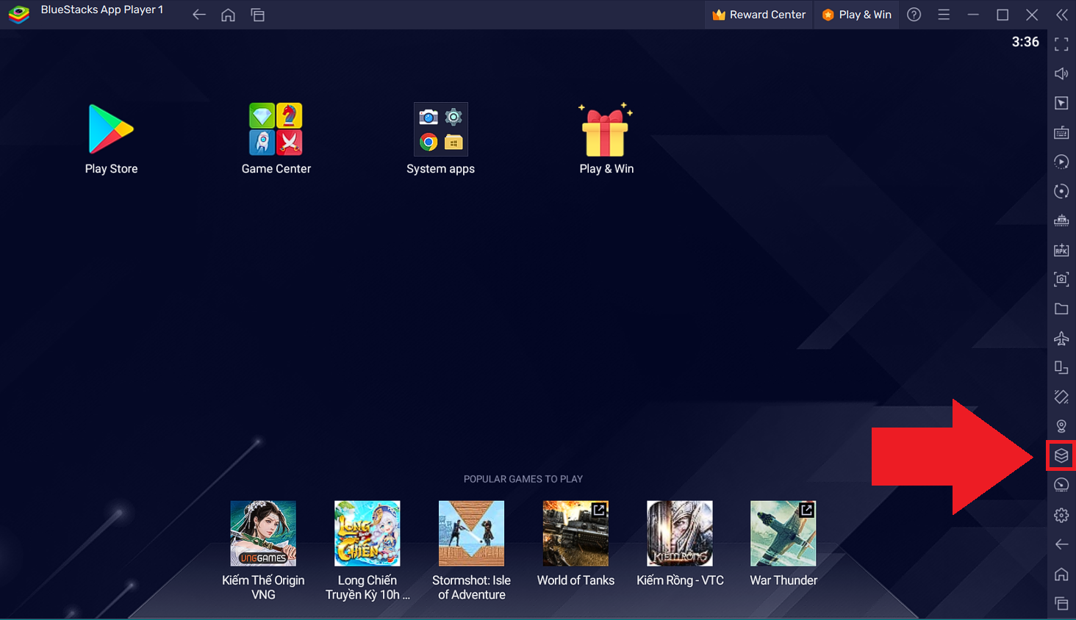Open recent apps from title bar
This screenshot has width=1076, height=620.
pyautogui.click(x=257, y=15)
